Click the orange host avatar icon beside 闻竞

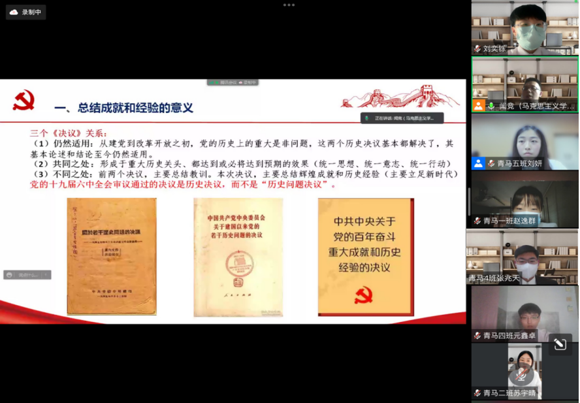point(479,106)
